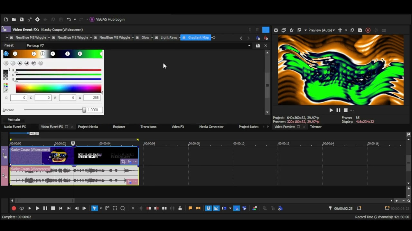Image resolution: width=412 pixels, height=231 pixels.
Task: Pause the Video Preview
Action: click(338, 110)
